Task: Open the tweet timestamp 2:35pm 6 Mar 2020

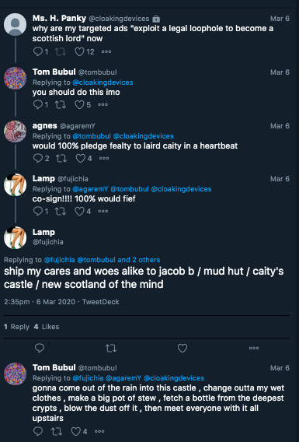Action: [x=40, y=302]
